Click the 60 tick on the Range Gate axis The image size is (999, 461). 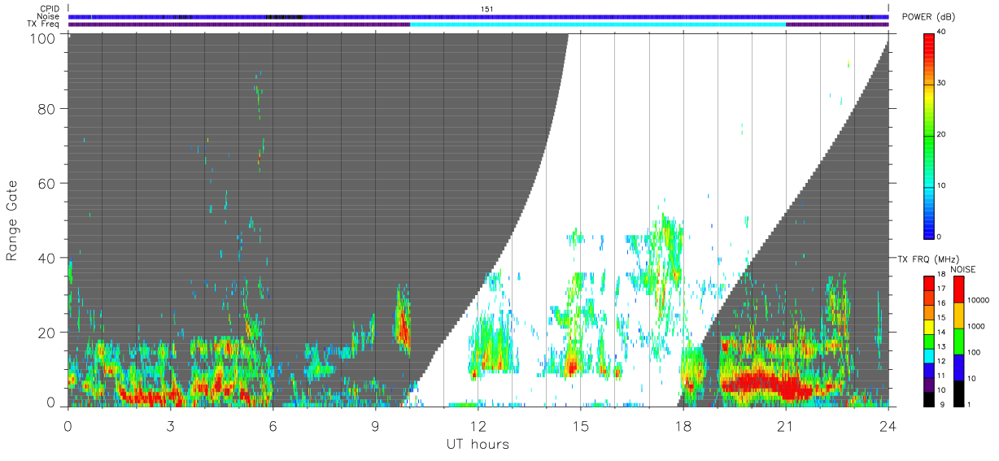coord(47,184)
